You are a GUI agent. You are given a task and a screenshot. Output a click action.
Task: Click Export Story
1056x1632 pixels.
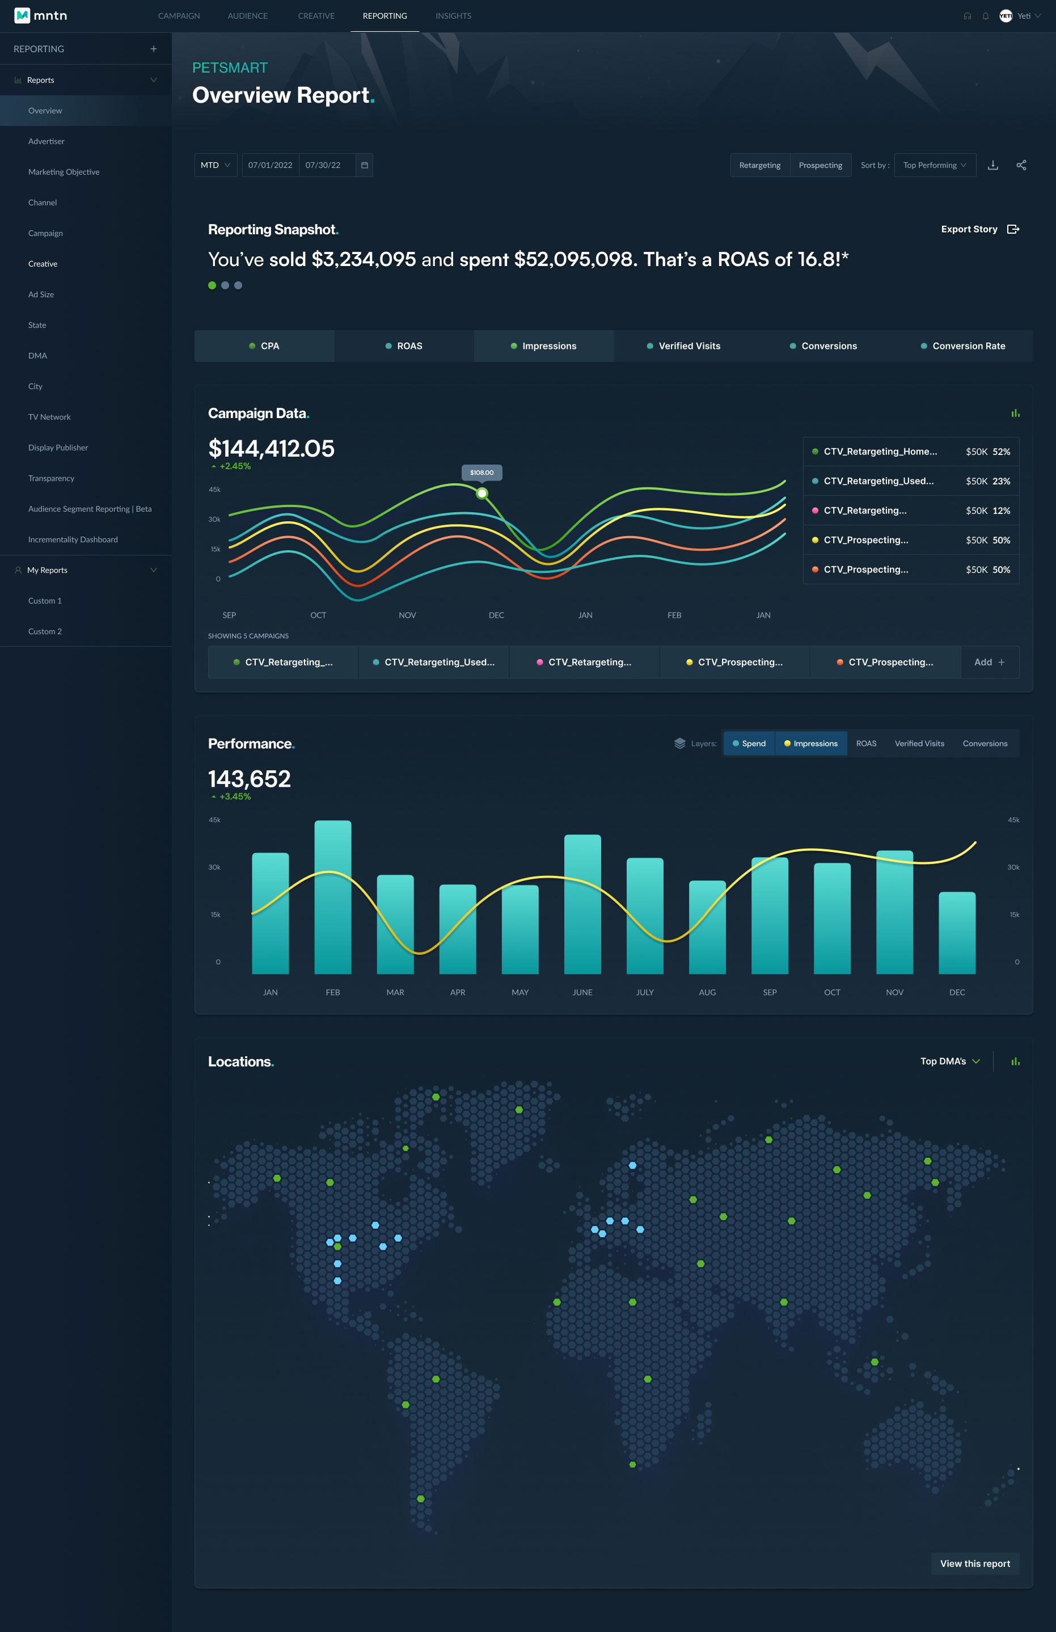coord(979,229)
